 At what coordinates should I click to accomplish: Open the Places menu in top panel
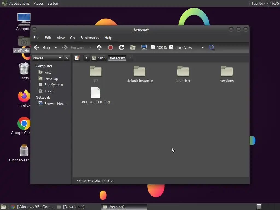pos(39,3)
